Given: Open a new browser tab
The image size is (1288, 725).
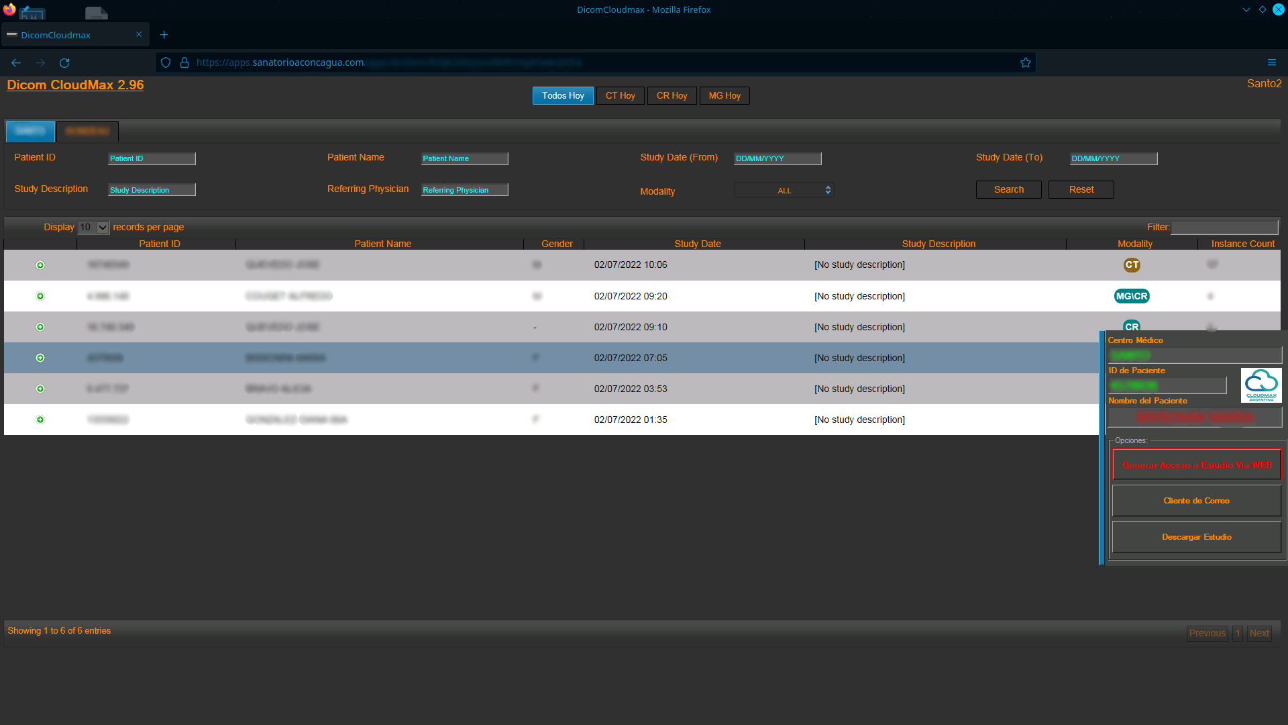Looking at the screenshot, I should click(164, 35).
